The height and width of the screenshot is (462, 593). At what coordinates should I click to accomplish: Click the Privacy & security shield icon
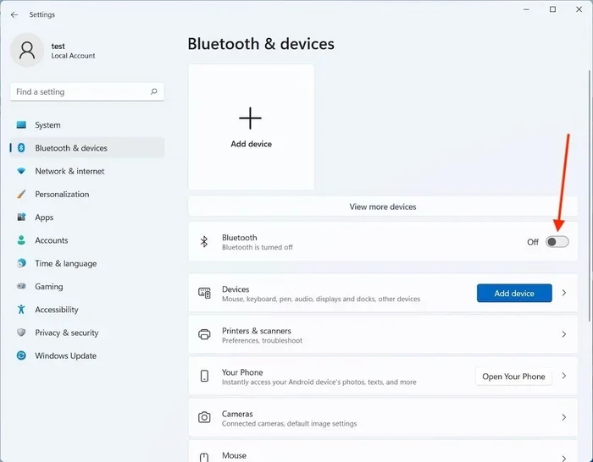click(21, 332)
